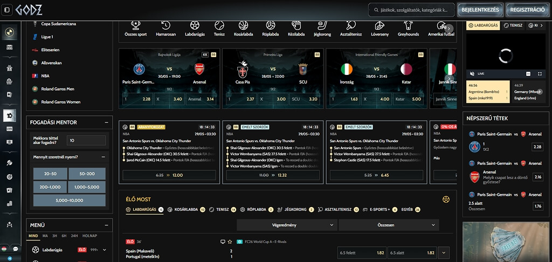Click the Telegram icon at bottom left
552x262 pixels.
(x=10, y=258)
